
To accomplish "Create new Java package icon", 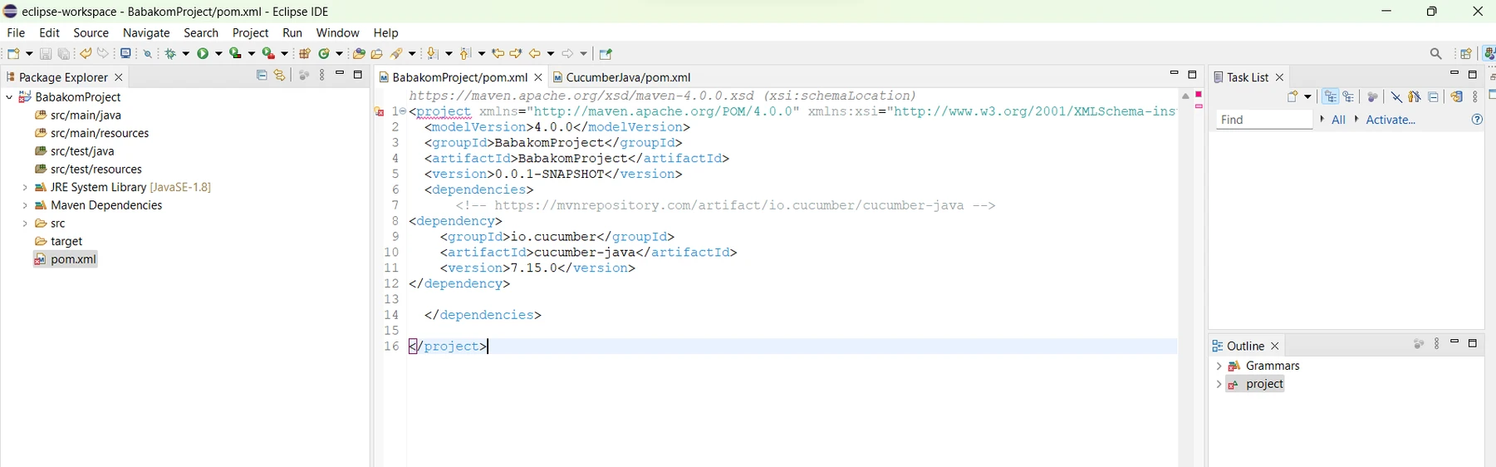I will coord(305,54).
